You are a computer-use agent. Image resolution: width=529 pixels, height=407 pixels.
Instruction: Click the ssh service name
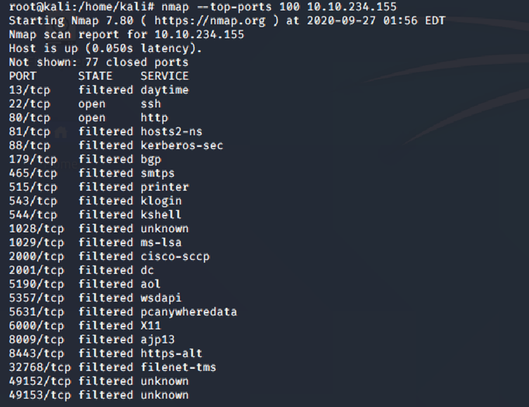coord(151,103)
